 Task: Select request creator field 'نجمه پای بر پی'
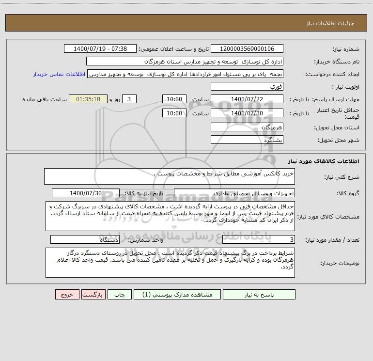click(x=185, y=74)
